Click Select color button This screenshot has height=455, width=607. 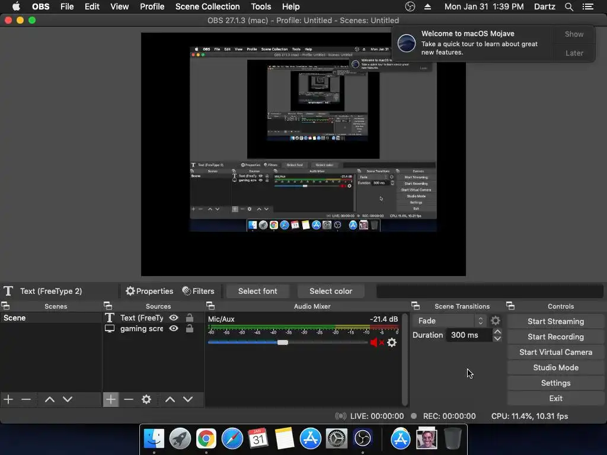(331, 291)
